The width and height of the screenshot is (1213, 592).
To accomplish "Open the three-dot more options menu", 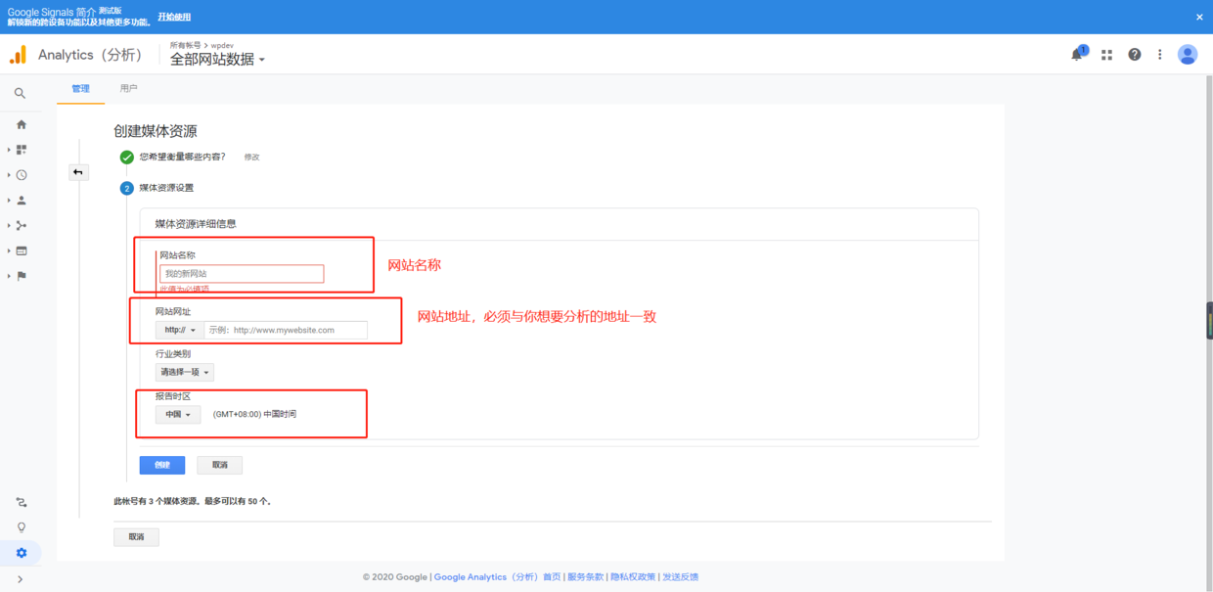I will click(1160, 55).
